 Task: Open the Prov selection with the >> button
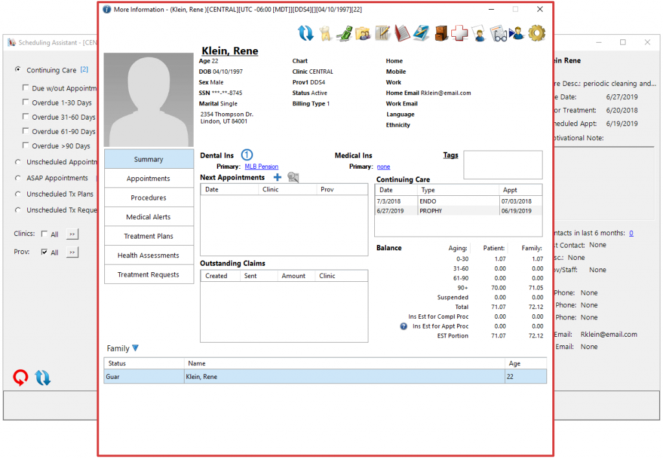(71, 252)
